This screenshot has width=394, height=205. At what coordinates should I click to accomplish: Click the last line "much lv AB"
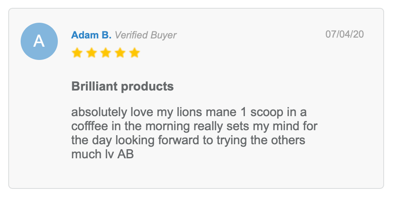pos(102,154)
